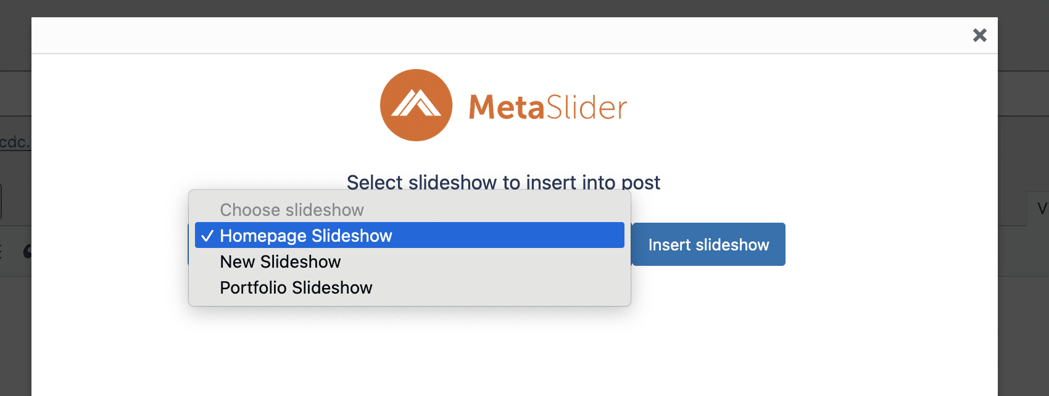1049x396 pixels.
Task: Click the checkmark beside Homepage Slideshow
Action: 207,236
